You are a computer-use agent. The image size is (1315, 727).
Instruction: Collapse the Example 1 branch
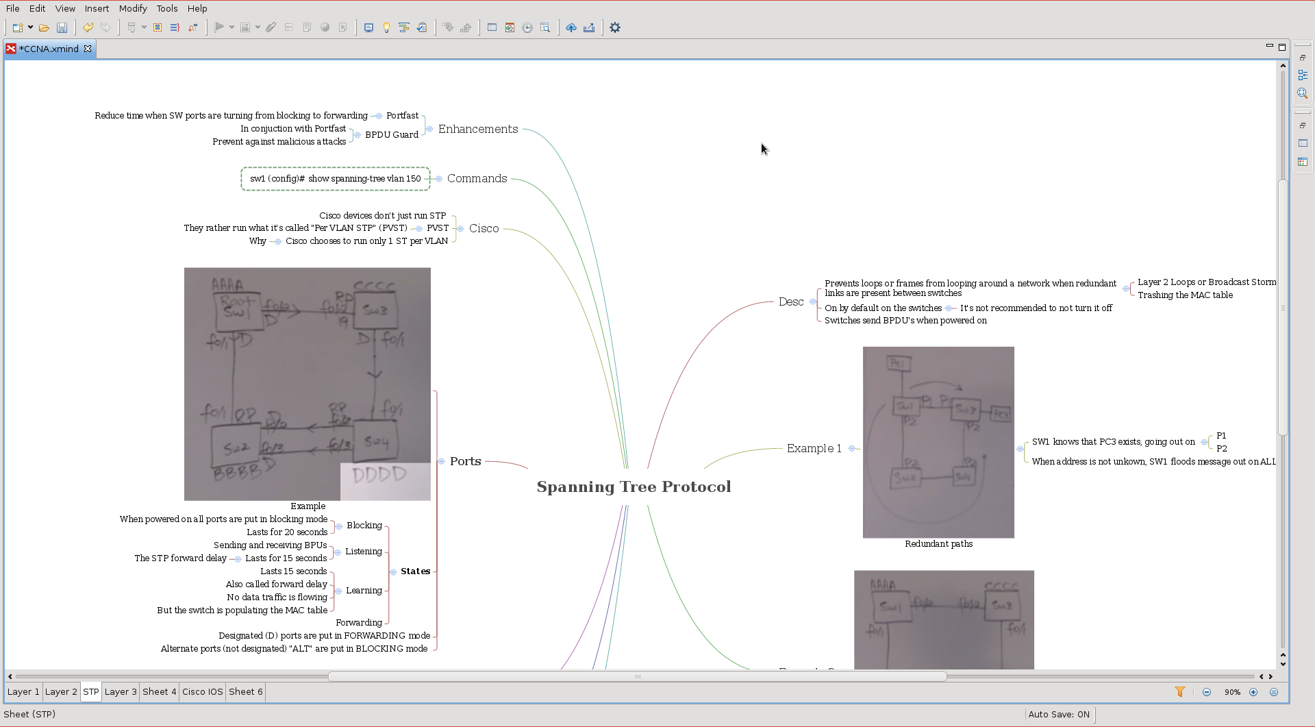click(851, 448)
